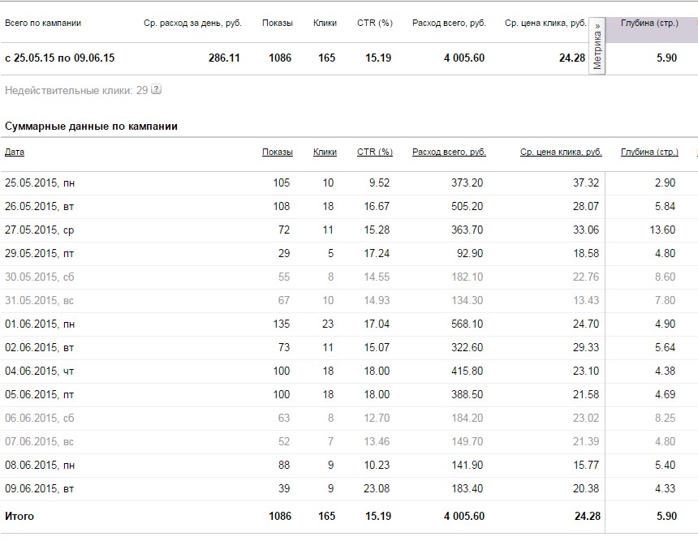Sort by Клики column in summary table
The image size is (698, 541).
click(x=325, y=152)
